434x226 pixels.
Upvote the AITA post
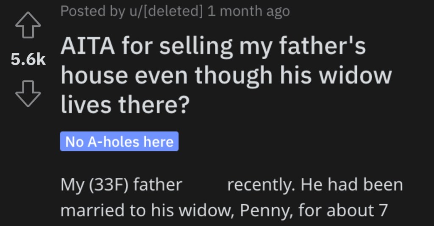click(x=28, y=25)
